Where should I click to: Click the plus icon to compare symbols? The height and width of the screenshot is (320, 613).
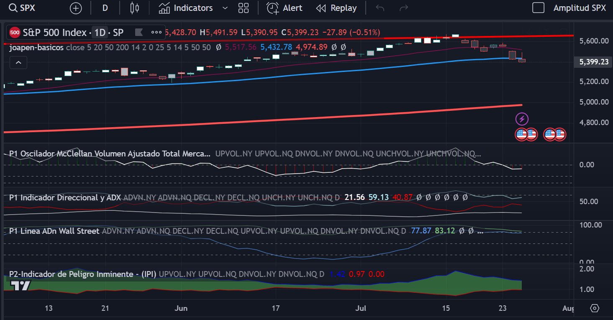pyautogui.click(x=76, y=8)
